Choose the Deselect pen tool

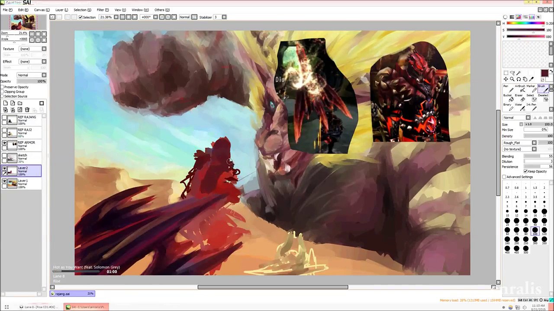coord(543,98)
